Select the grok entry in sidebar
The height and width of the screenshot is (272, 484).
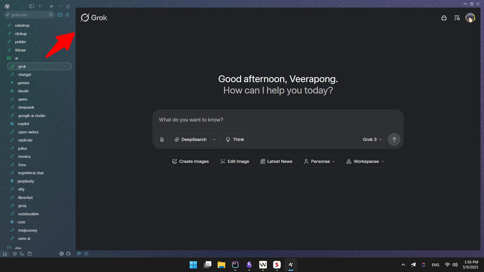pyautogui.click(x=39, y=67)
